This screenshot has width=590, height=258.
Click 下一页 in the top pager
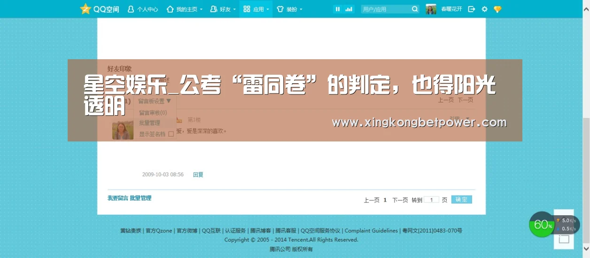466,100
